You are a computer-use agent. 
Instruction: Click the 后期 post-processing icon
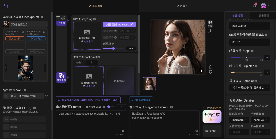coord(210,24)
